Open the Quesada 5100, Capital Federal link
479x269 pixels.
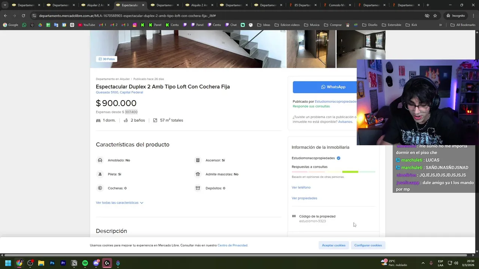(119, 92)
